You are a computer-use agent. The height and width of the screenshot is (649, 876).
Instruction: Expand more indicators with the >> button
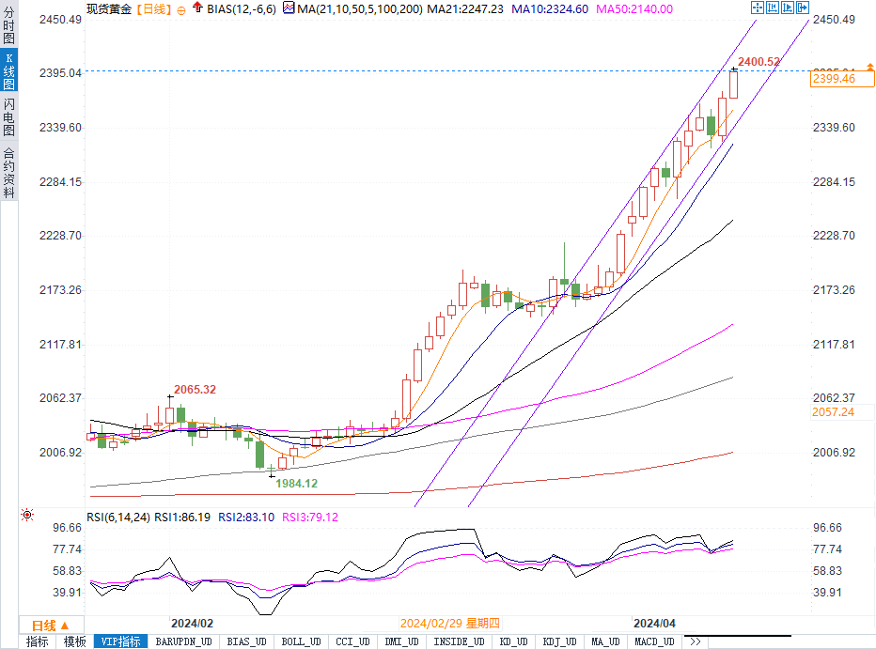click(x=695, y=641)
